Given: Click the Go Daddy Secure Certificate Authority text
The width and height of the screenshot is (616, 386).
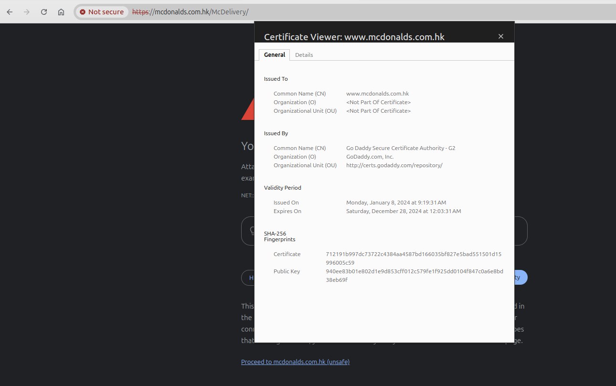Looking at the screenshot, I should pos(400,148).
